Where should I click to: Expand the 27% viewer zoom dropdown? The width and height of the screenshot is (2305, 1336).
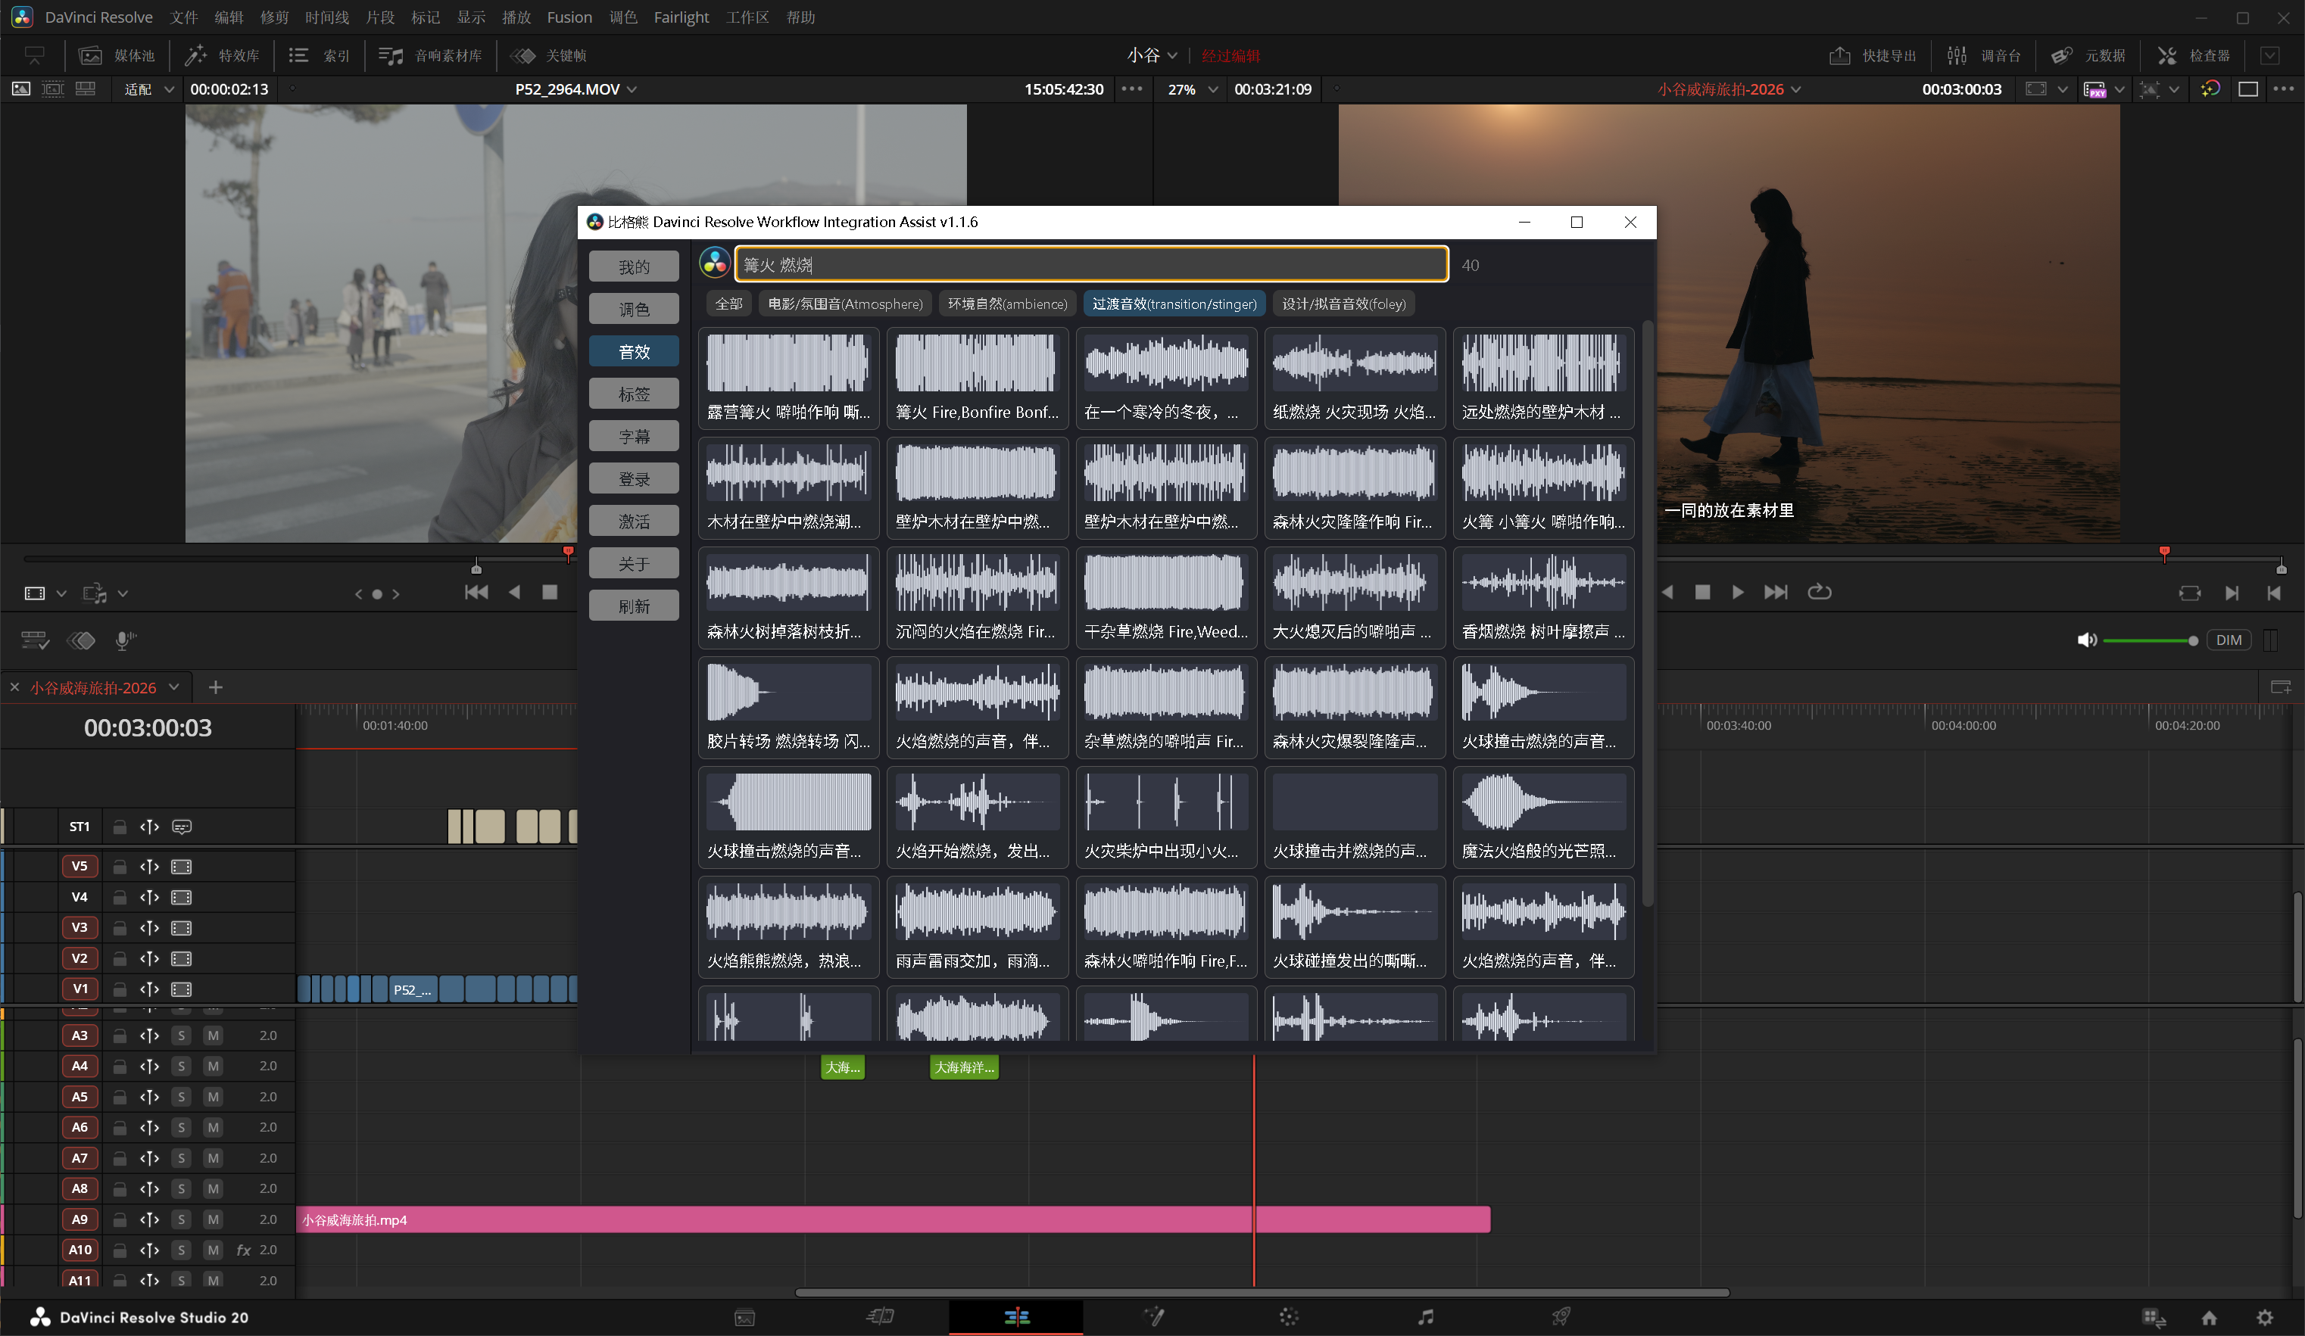(1213, 89)
